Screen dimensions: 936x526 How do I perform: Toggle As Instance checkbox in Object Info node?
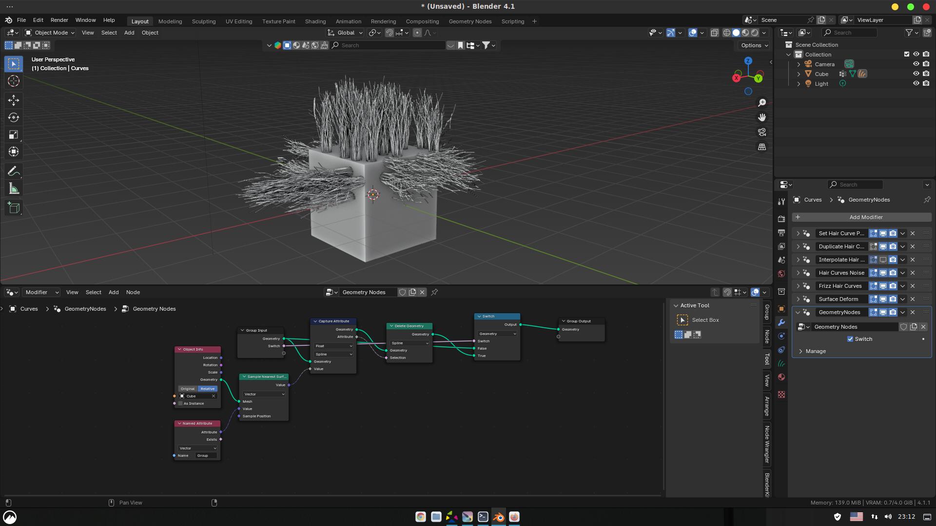coord(180,403)
